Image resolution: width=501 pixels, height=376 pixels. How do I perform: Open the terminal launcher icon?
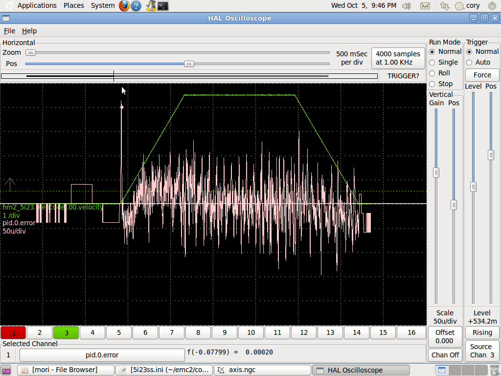click(163, 6)
